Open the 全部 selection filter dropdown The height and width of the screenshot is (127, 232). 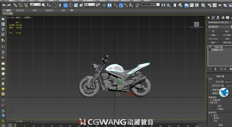point(35,5)
